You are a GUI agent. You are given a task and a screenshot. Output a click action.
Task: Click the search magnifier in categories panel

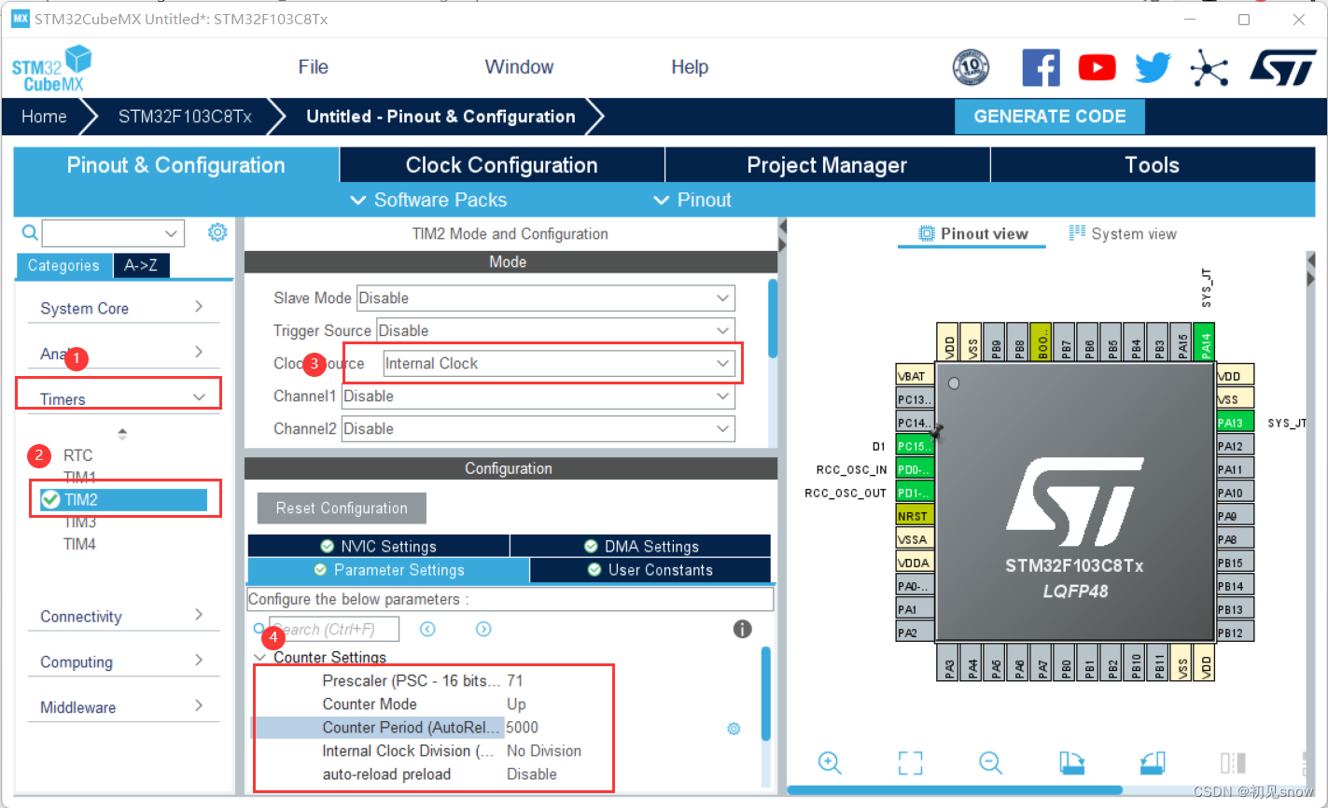click(x=30, y=232)
